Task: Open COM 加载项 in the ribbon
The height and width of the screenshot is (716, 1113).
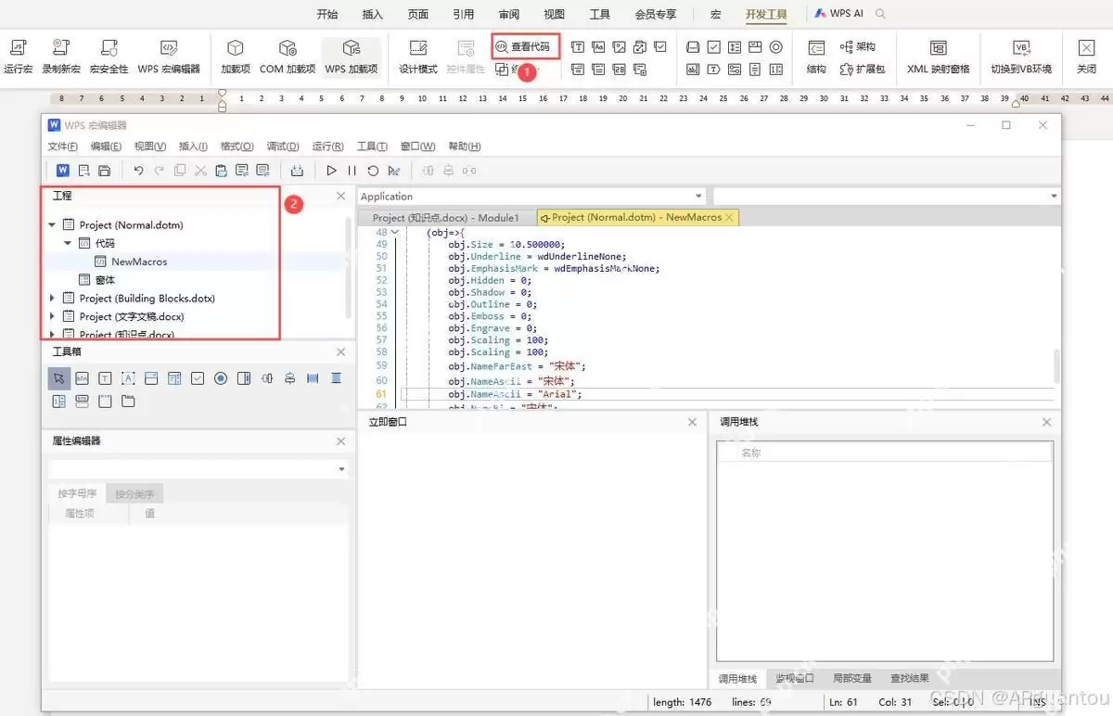Action: click(288, 56)
